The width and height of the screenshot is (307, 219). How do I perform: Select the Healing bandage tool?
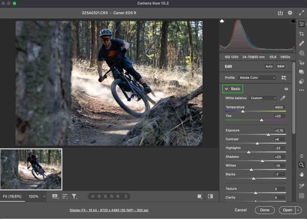[301, 43]
